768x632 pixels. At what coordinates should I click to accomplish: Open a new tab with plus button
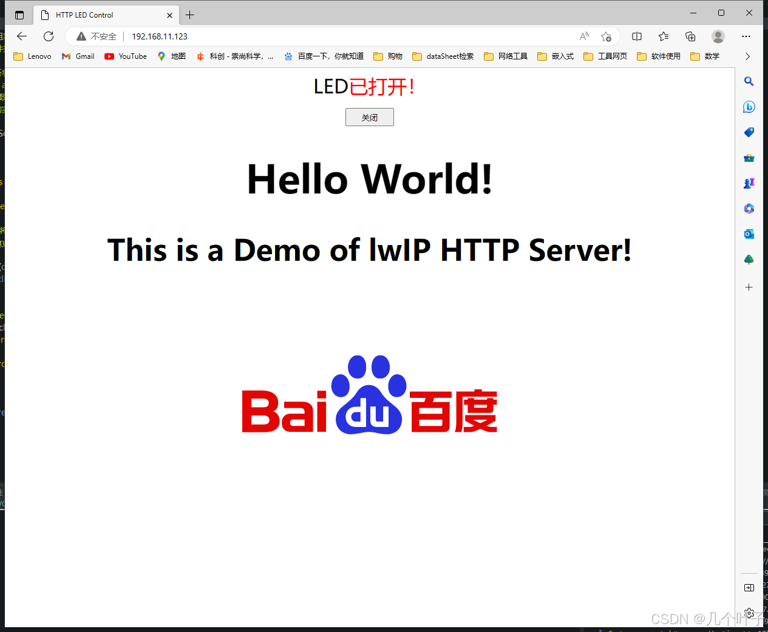tap(190, 15)
